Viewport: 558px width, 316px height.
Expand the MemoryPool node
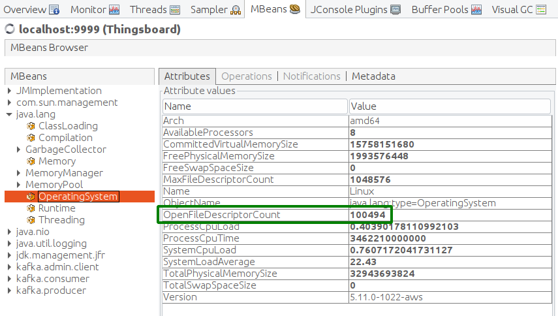click(x=19, y=185)
